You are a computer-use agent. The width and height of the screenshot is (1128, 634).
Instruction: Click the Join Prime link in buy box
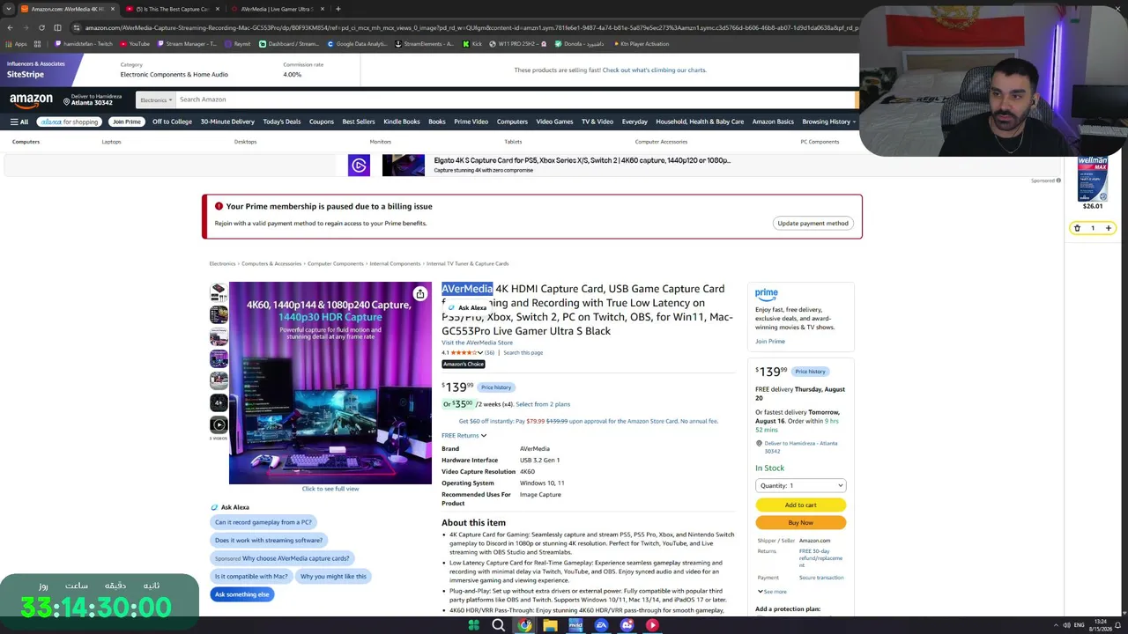[770, 342]
